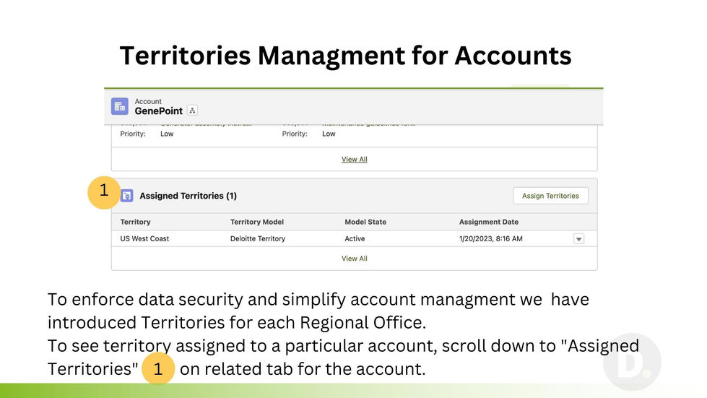Open the Assigned Territories (1) heading
Screen dimensions: 707x398
pos(188,196)
